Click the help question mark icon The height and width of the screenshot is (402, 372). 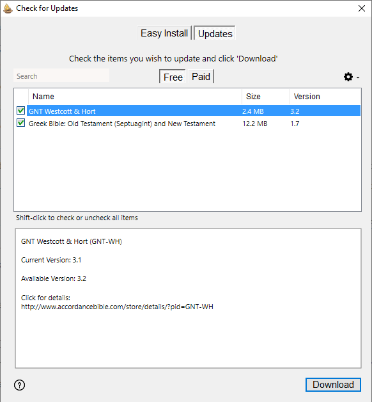pos(19,385)
